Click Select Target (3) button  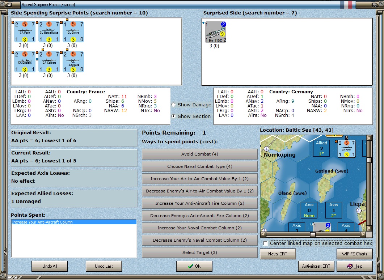pyautogui.click(x=199, y=253)
